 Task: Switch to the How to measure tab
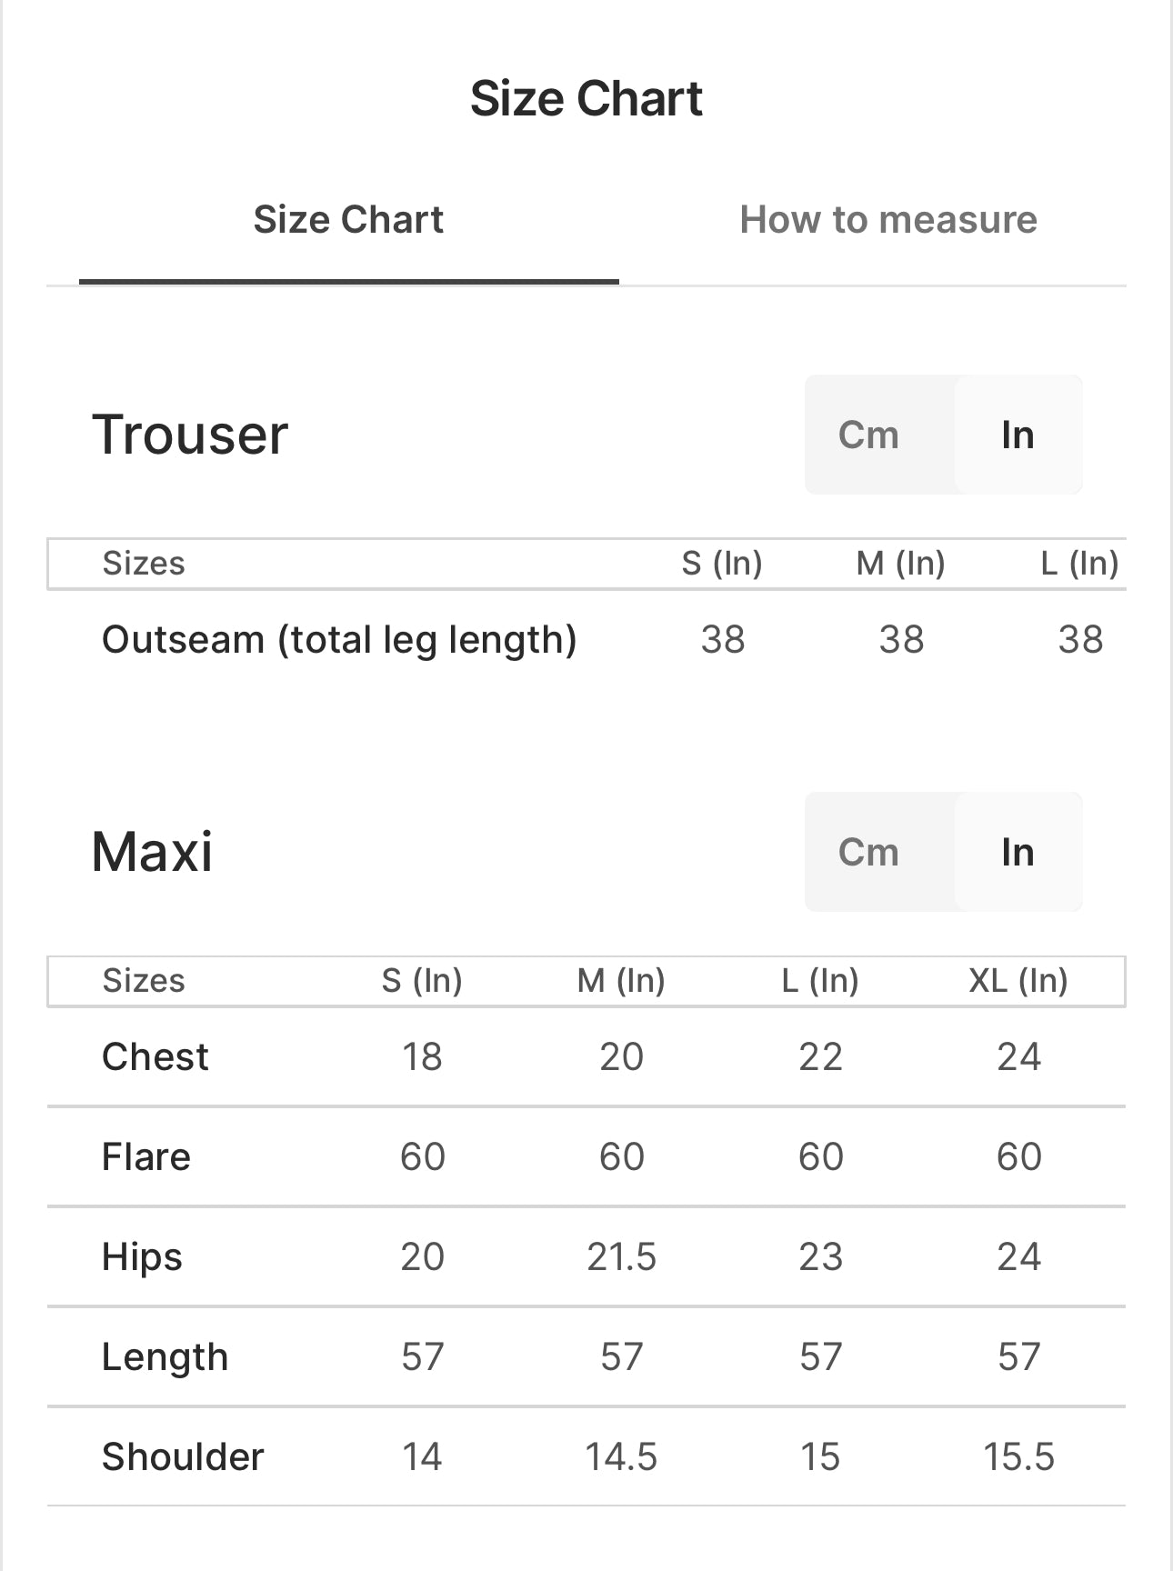pos(887,220)
